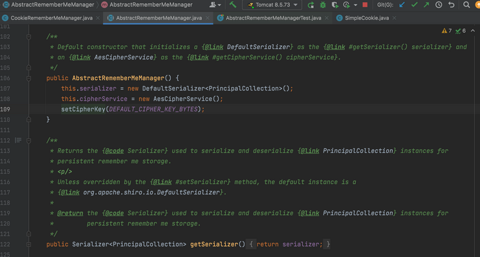Update project with blue Git arrow
This screenshot has width=480, height=257.
402,5
